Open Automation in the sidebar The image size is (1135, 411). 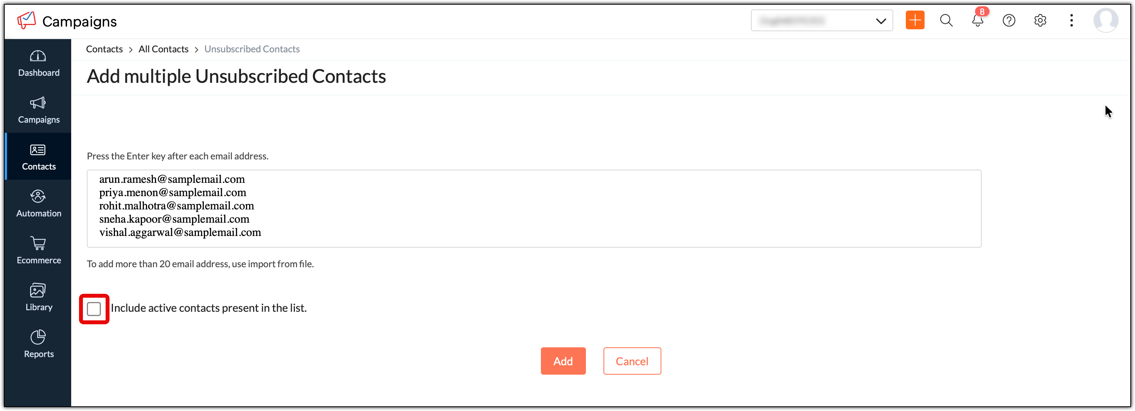(38, 204)
